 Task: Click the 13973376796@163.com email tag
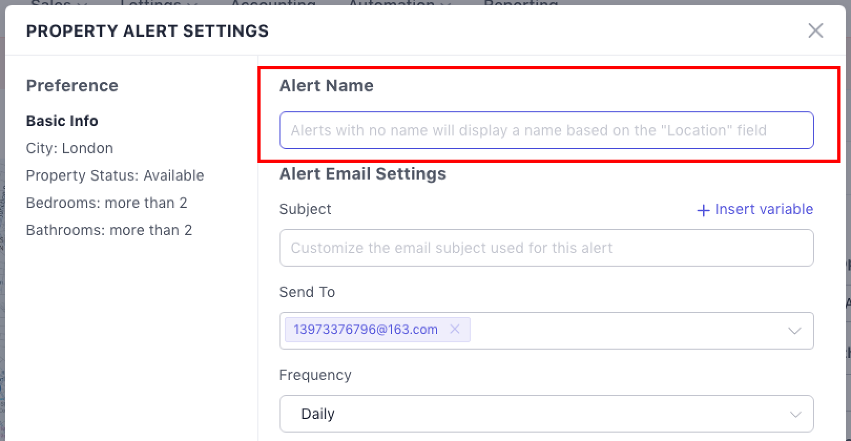tap(366, 330)
